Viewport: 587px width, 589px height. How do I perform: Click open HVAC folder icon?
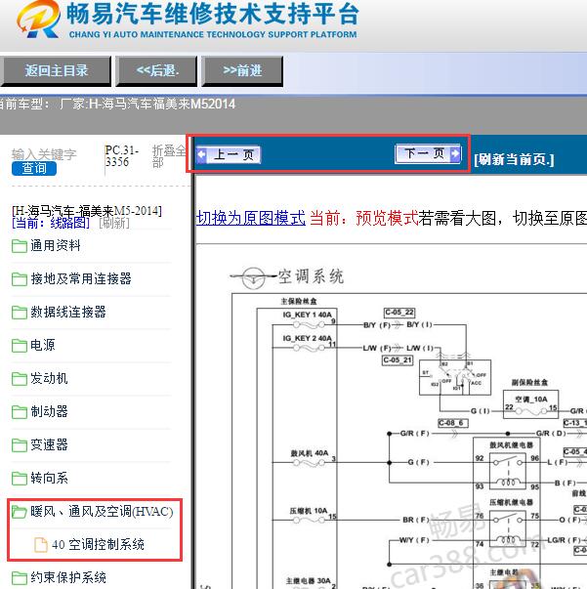coord(20,512)
